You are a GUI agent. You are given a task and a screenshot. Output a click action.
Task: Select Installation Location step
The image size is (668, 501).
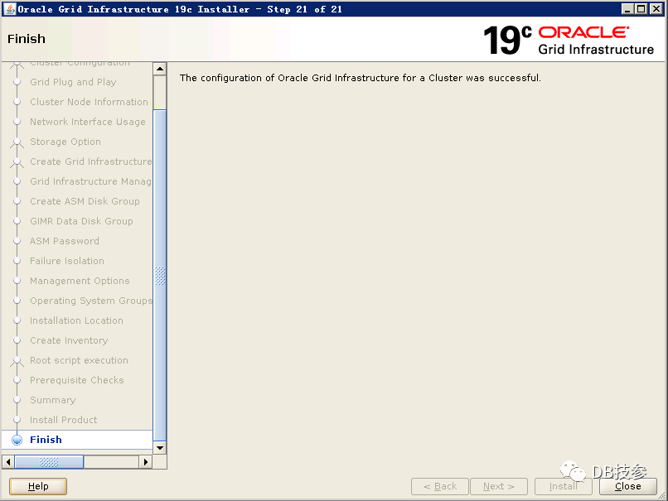click(x=76, y=320)
